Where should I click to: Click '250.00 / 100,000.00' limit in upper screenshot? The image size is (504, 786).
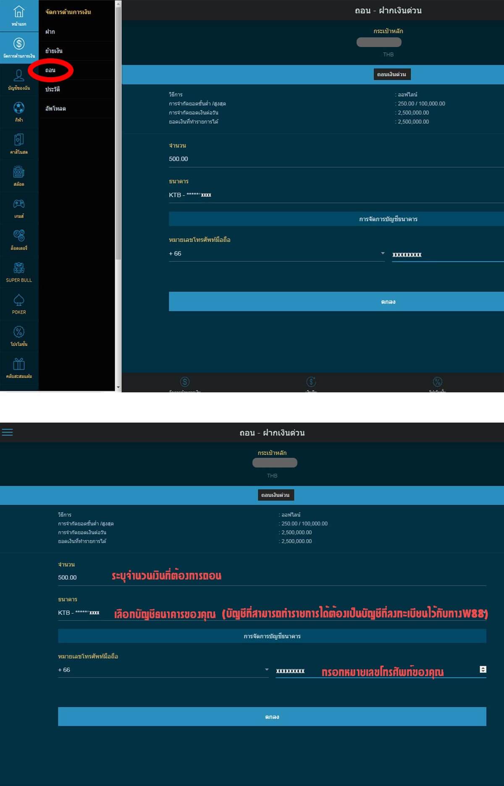(421, 104)
